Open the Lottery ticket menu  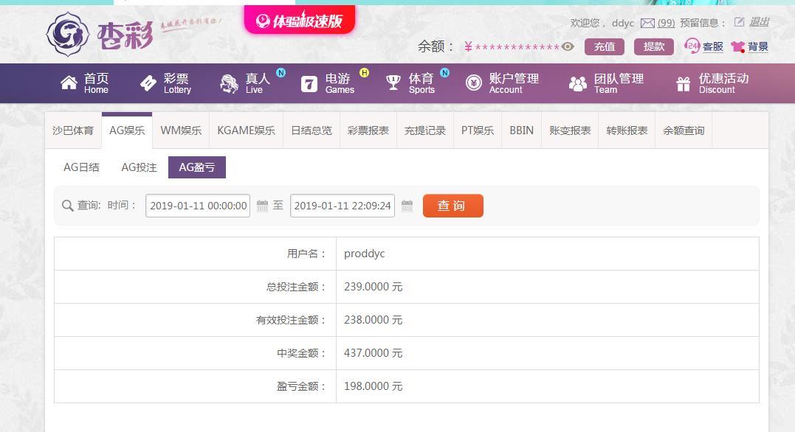[165, 83]
